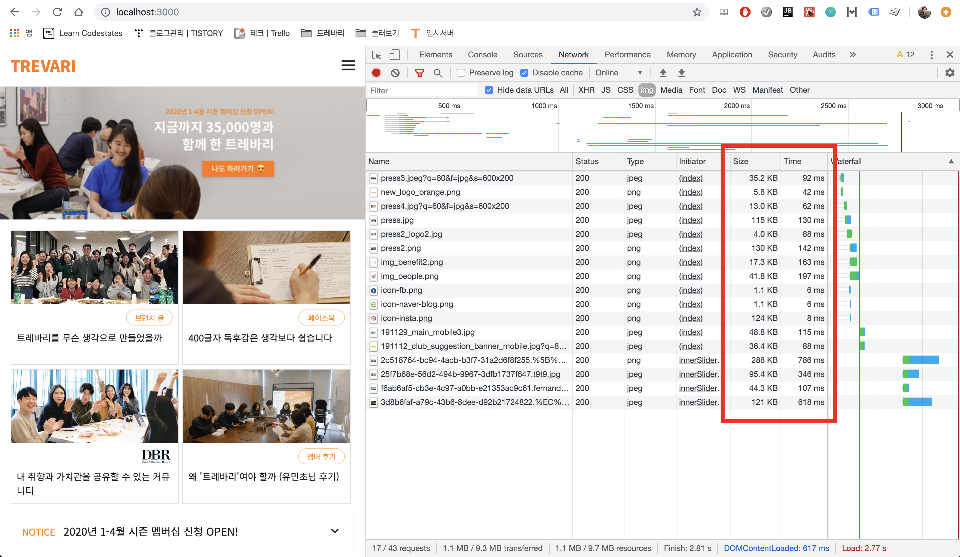The image size is (960, 557).
Task: Open innerSlider initiator link for 2c518764 row
Action: pos(697,360)
